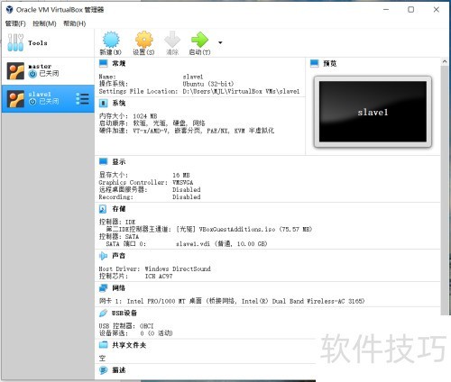Image resolution: width=451 pixels, height=382 pixels.
Task: Click the VBoxGuestAdditions.iso optical drive entry
Action: (244, 229)
